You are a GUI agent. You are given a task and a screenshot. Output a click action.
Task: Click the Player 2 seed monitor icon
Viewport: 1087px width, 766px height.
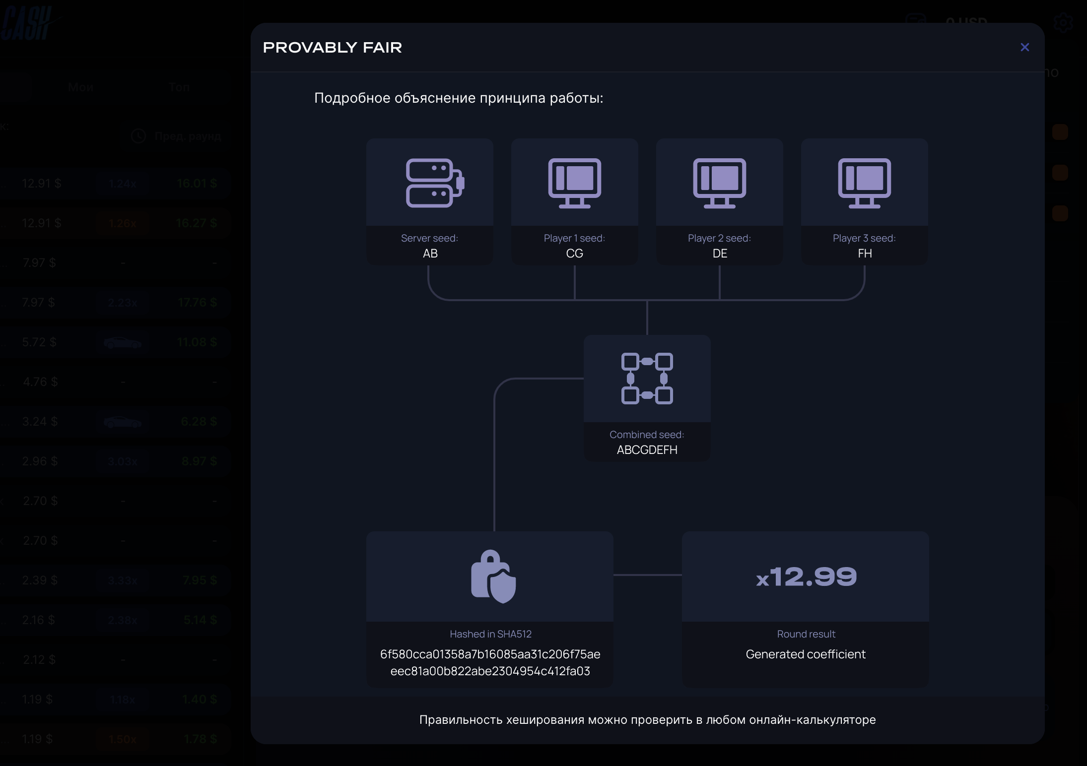pos(720,183)
